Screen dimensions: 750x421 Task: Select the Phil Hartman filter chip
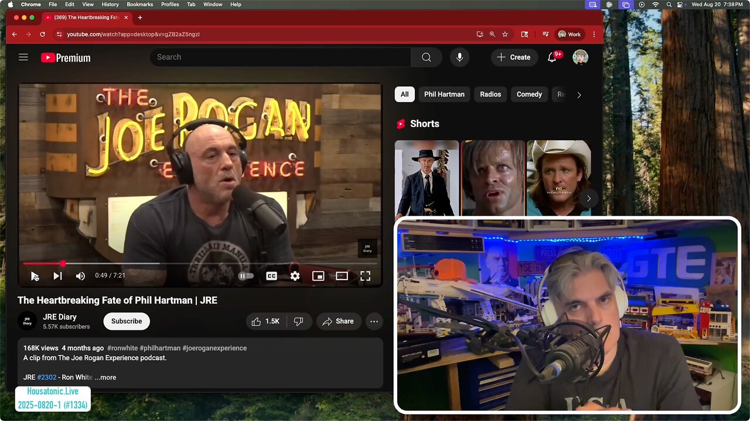click(444, 94)
